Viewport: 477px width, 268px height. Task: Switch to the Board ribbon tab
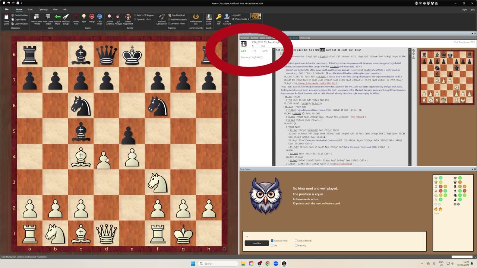pyautogui.click(x=30, y=9)
